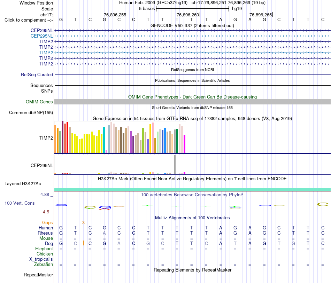Click the Chicken alignment row label
Screen dimensions: 331x283
(x=45, y=254)
